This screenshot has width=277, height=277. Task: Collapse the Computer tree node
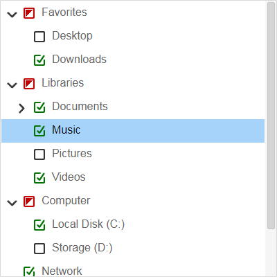click(x=12, y=203)
